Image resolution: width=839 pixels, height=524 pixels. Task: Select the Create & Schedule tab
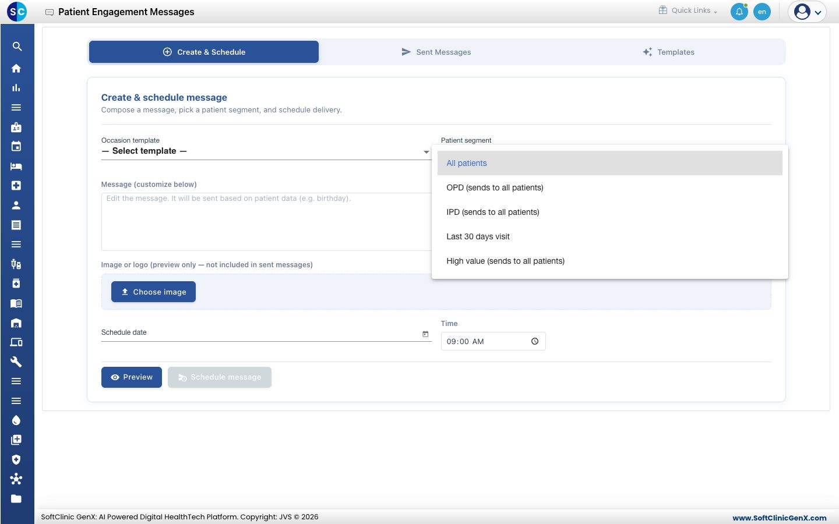(x=204, y=52)
